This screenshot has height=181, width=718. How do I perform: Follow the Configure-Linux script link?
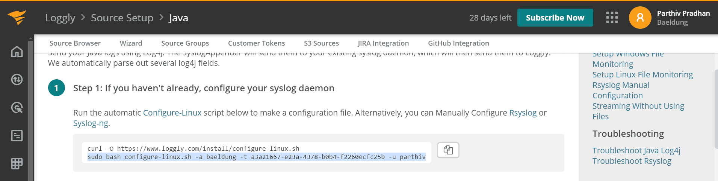[172, 113]
